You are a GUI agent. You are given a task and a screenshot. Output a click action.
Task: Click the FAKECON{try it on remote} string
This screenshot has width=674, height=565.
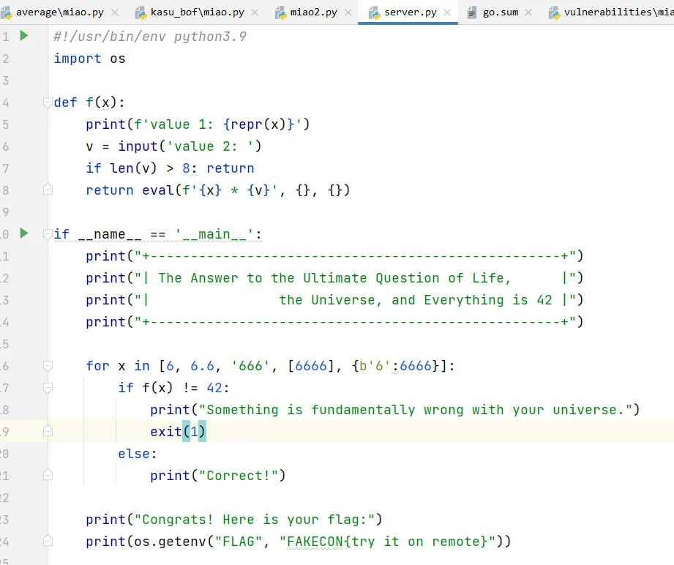tap(387, 542)
